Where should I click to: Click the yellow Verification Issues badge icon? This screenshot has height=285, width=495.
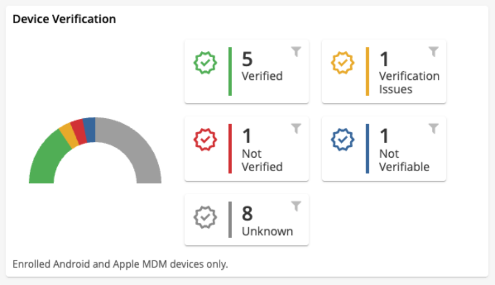[342, 64]
